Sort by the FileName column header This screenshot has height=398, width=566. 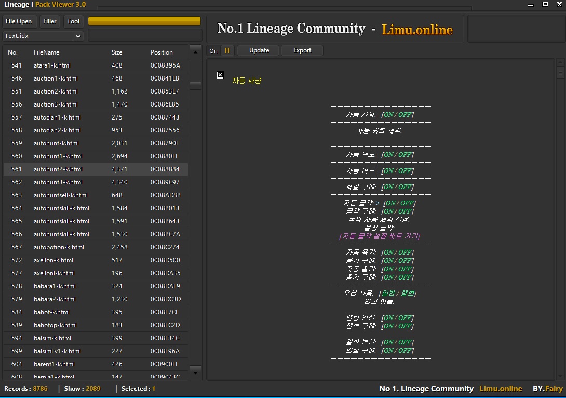[47, 52]
